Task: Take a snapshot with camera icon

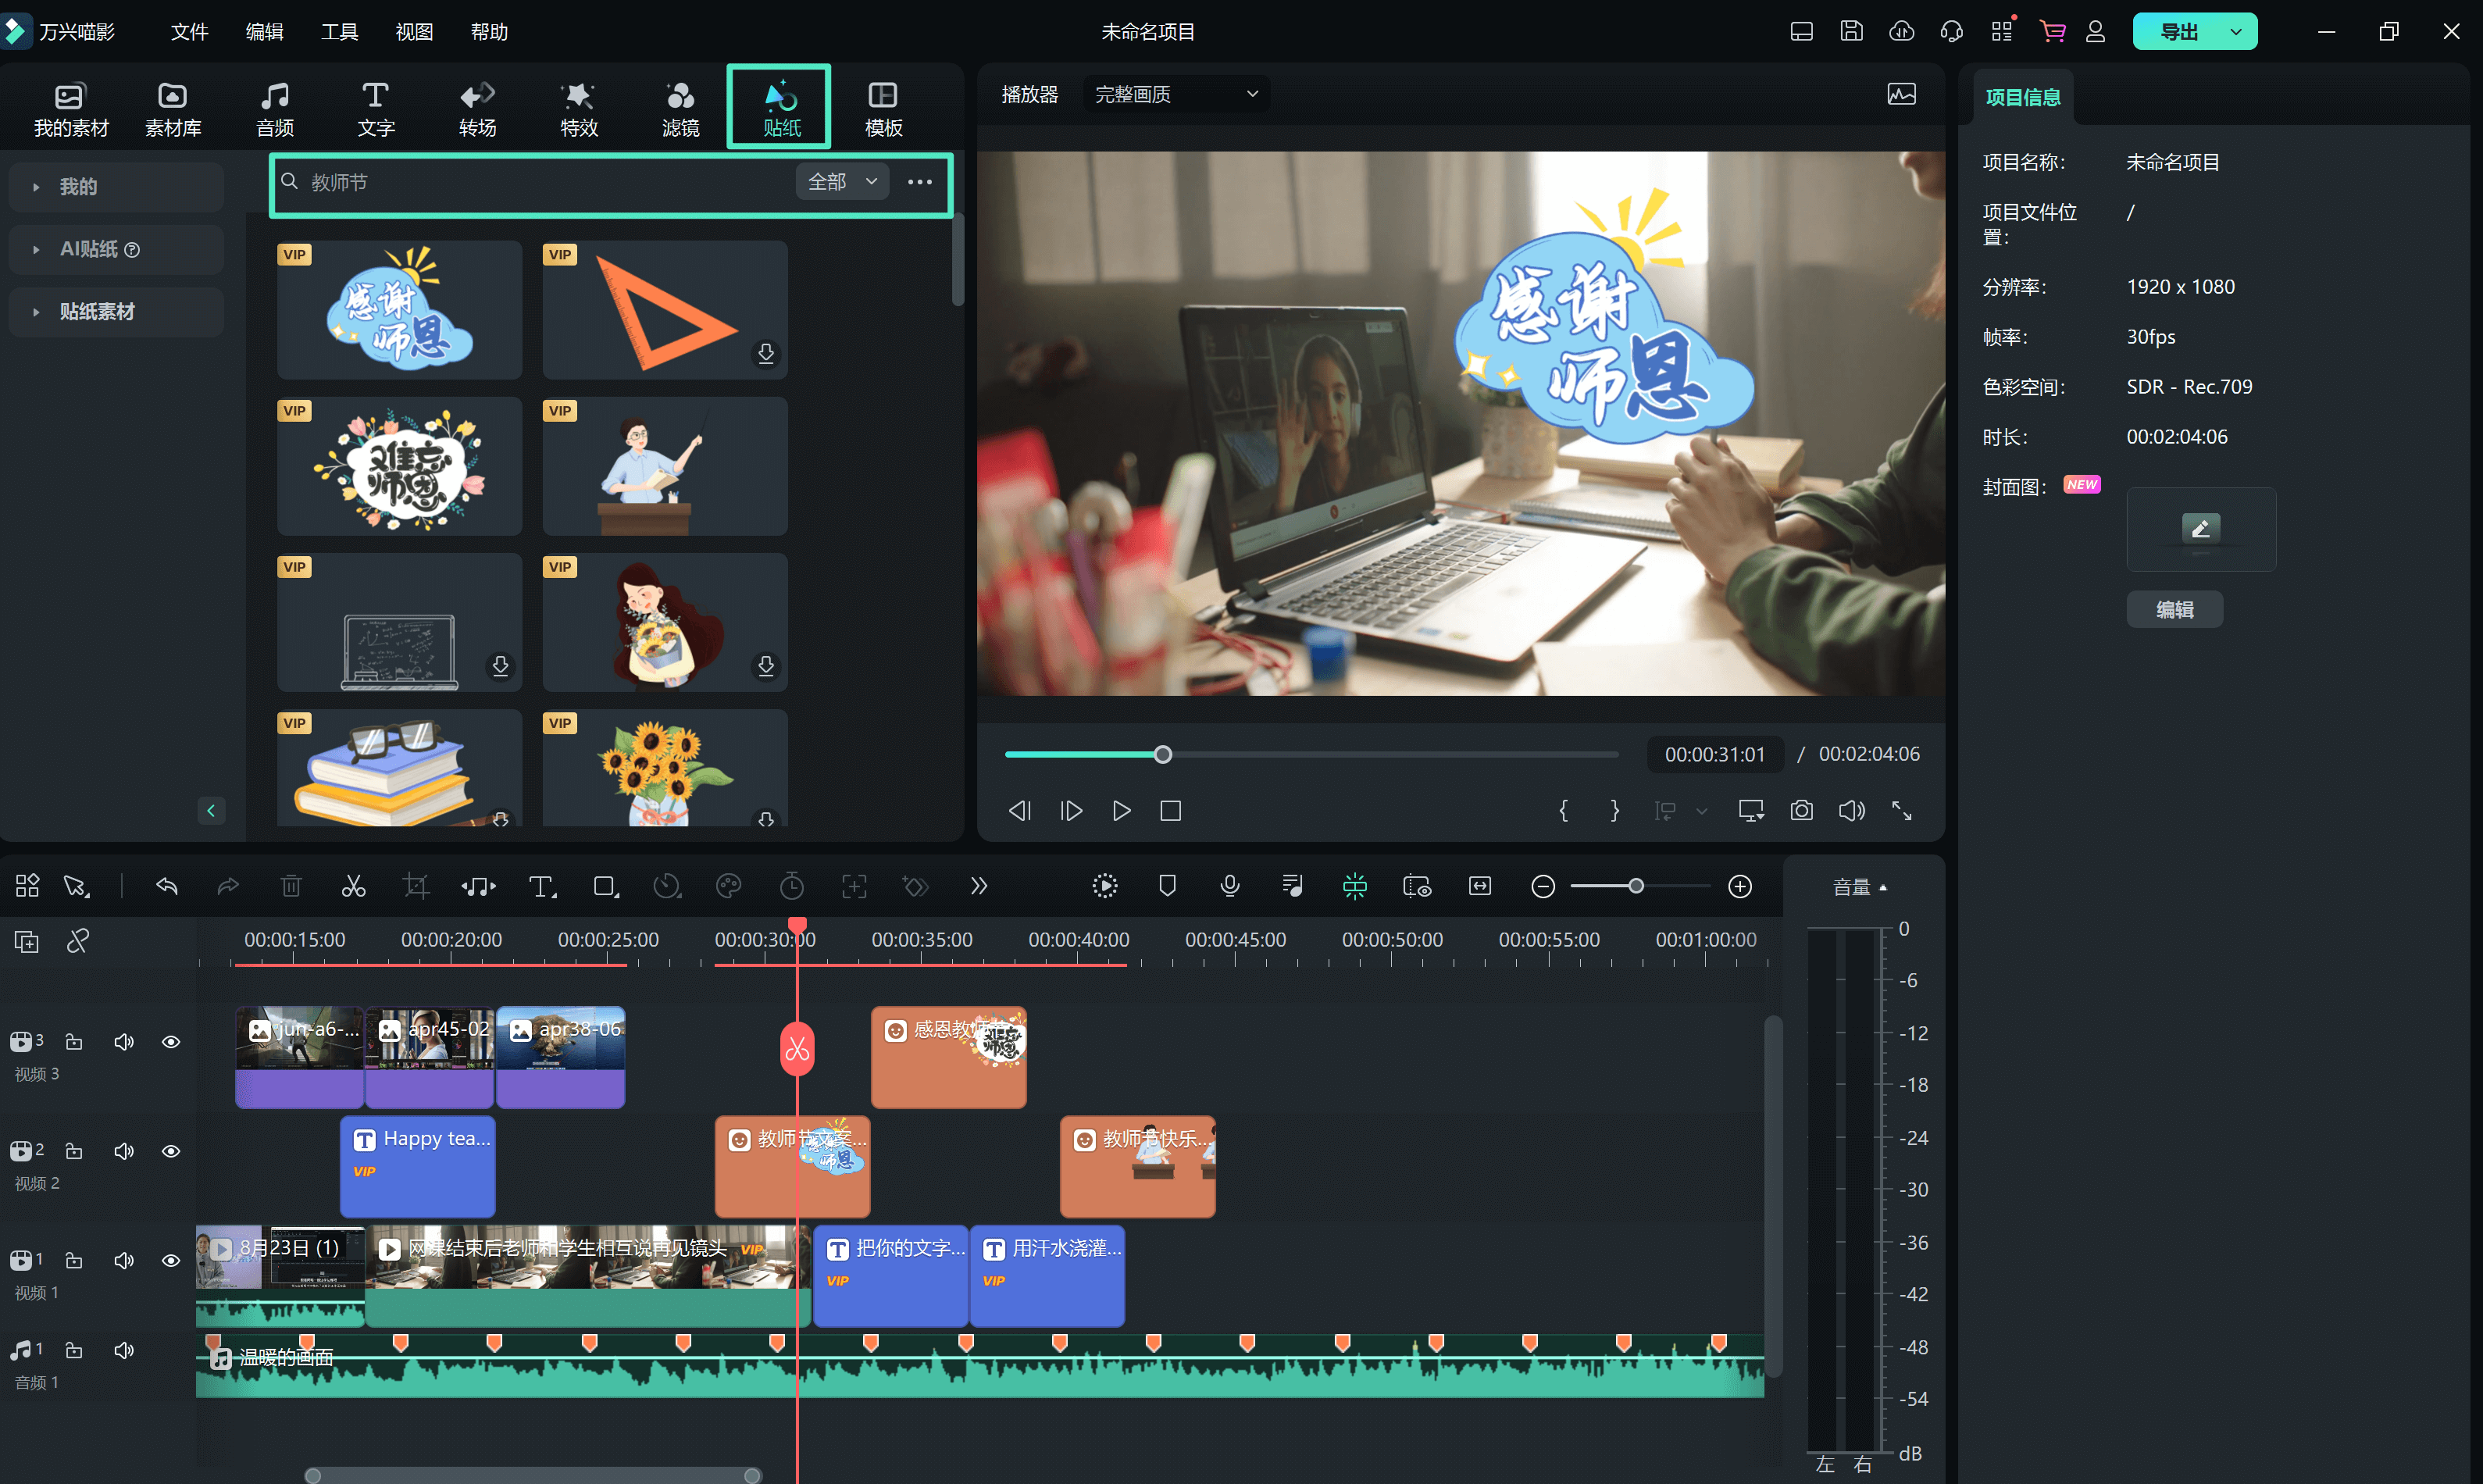Action: [x=1801, y=810]
